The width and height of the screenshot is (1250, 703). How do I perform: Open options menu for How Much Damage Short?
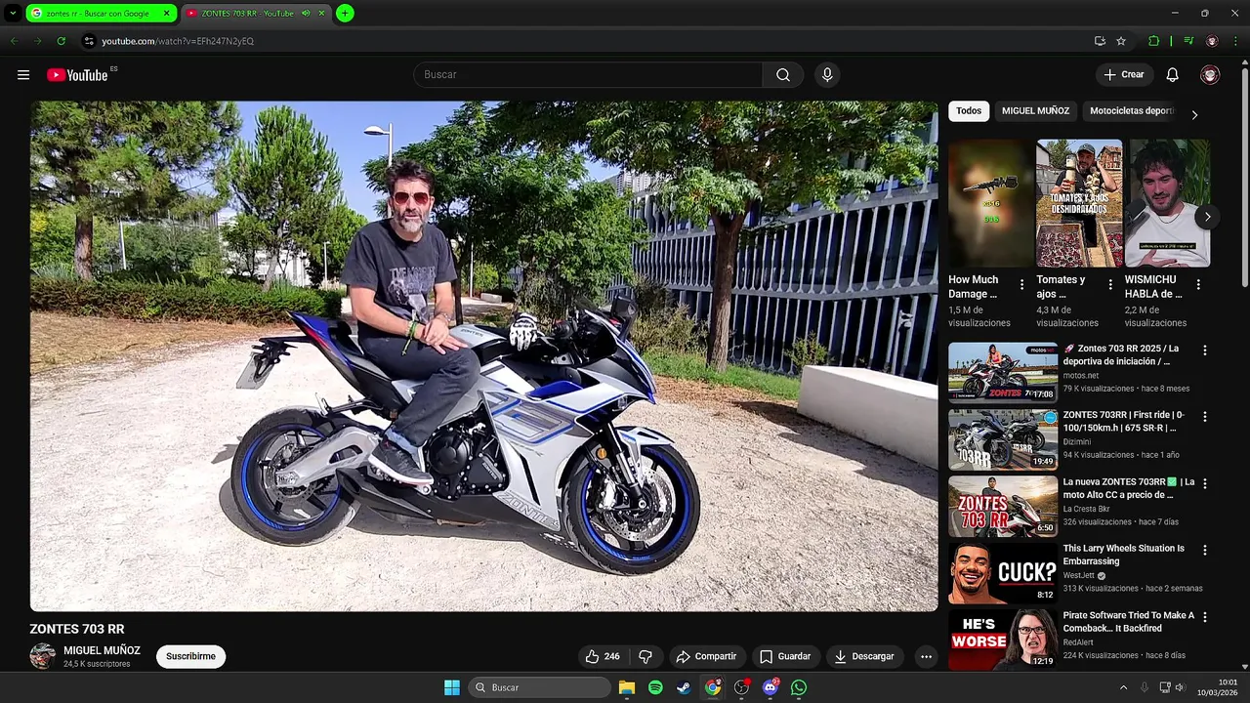[x=1022, y=285]
